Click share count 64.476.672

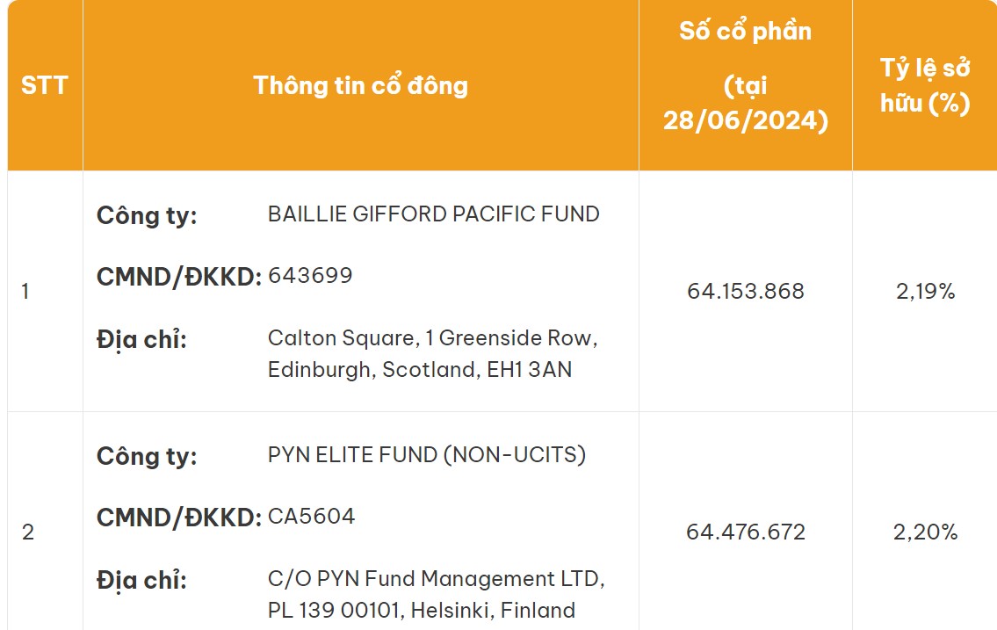pyautogui.click(x=746, y=532)
